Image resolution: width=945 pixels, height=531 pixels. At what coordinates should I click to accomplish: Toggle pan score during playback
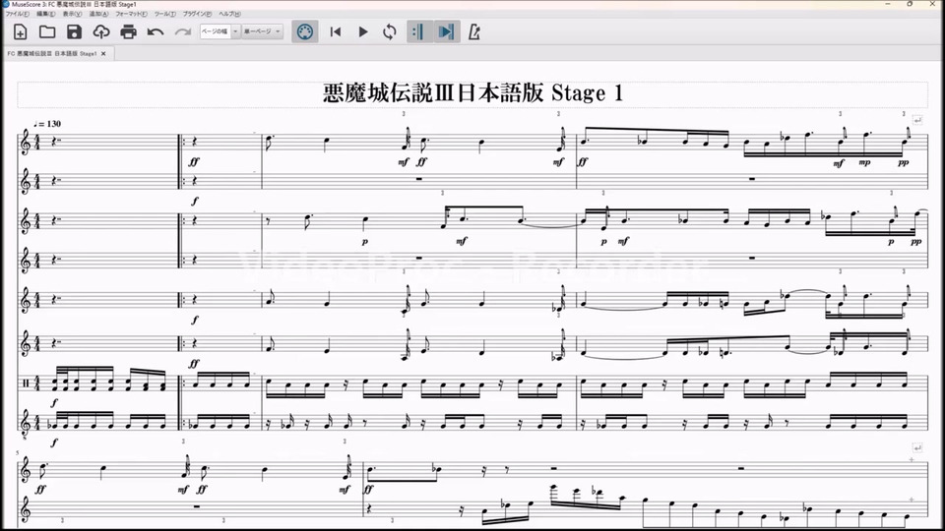447,31
